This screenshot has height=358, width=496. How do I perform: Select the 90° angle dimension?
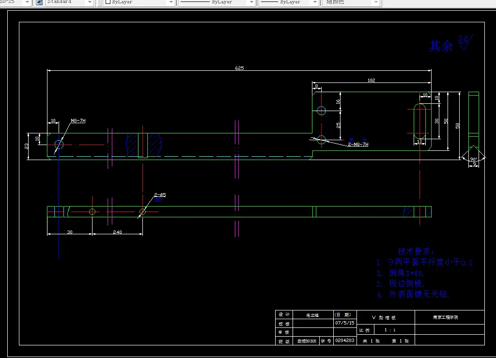click(x=474, y=160)
